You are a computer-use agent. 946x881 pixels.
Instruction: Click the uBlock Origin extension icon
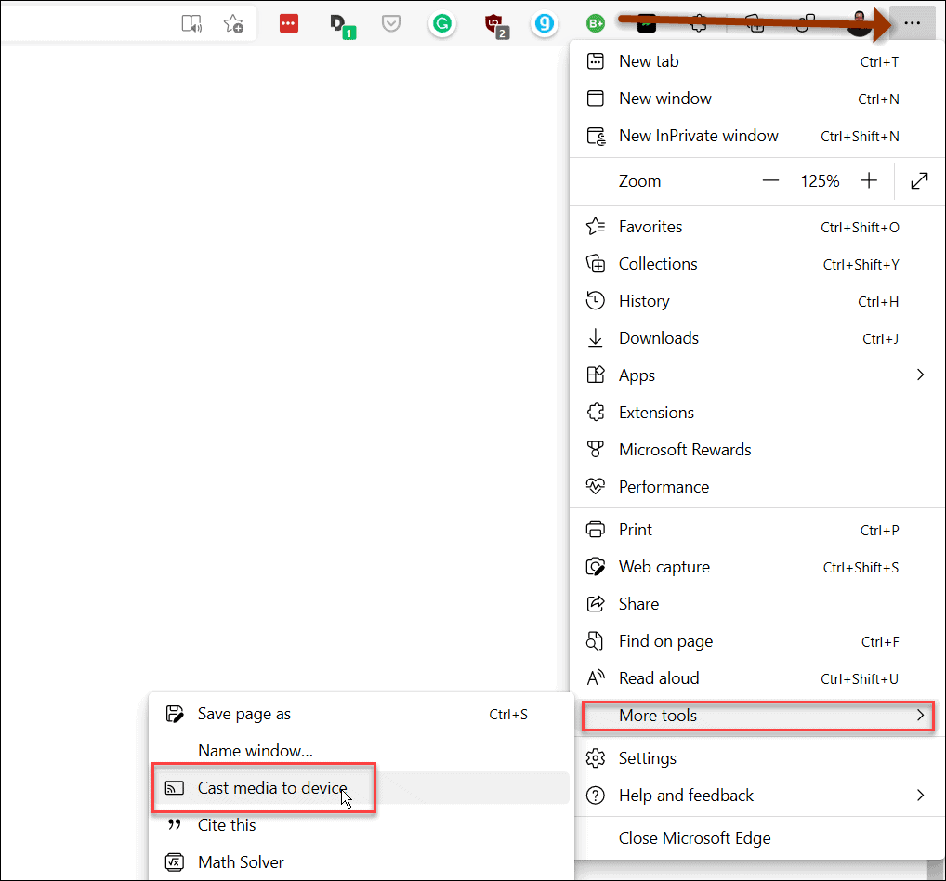click(494, 25)
